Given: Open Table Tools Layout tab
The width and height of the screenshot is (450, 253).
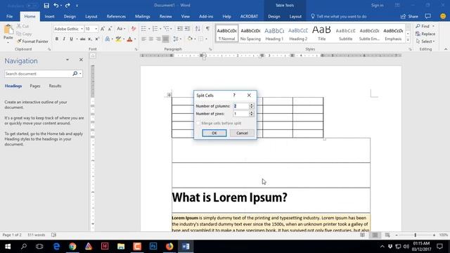Looking at the screenshot, I should [x=295, y=16].
